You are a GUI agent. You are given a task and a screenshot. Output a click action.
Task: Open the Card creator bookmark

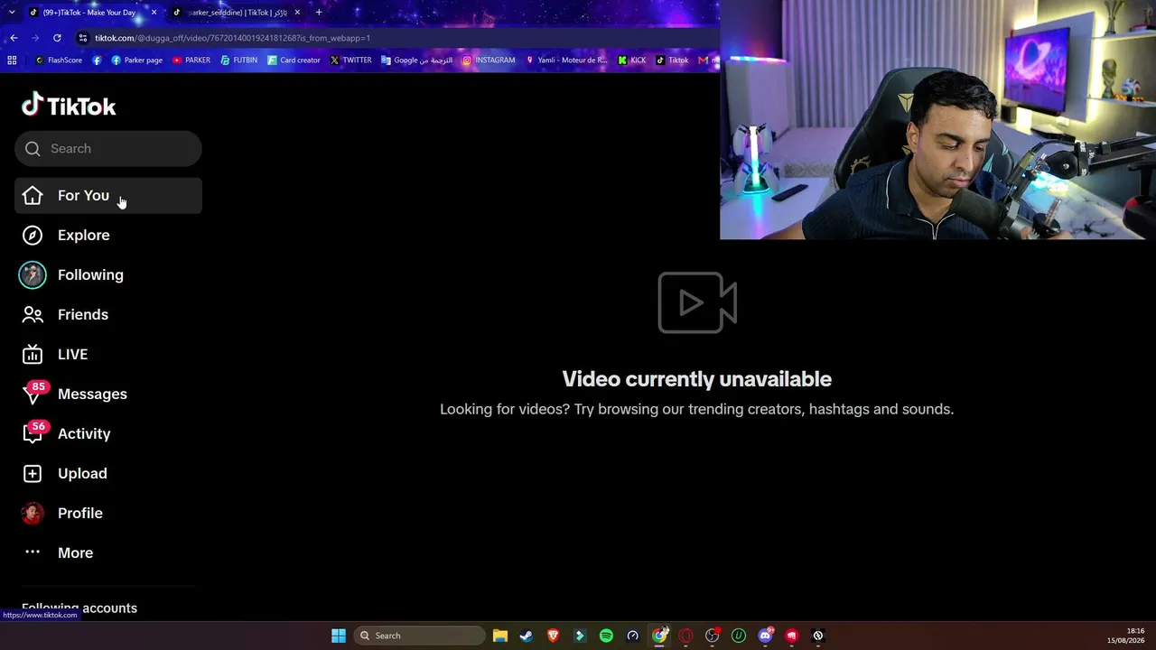pyautogui.click(x=294, y=60)
